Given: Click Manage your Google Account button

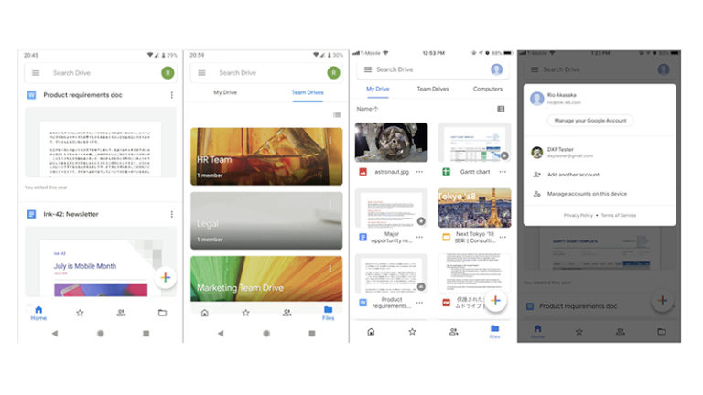Looking at the screenshot, I should click(x=590, y=121).
